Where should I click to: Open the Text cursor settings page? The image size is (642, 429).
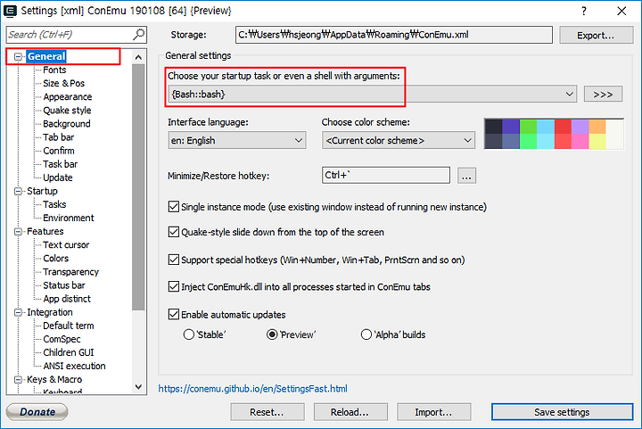[x=66, y=244]
